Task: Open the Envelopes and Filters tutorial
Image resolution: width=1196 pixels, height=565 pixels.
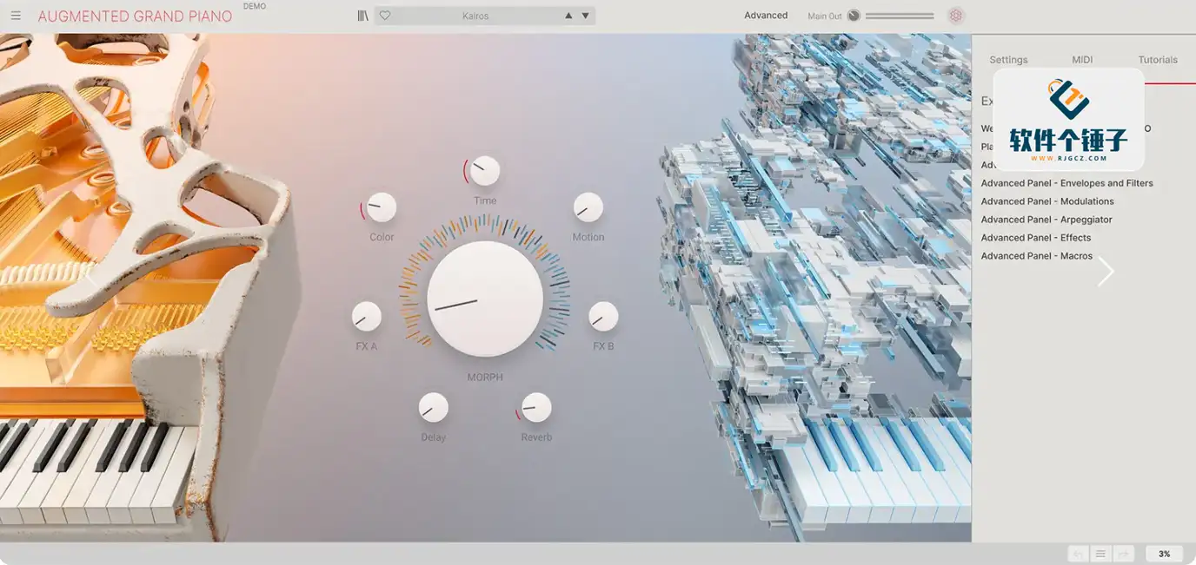Action: (x=1067, y=183)
